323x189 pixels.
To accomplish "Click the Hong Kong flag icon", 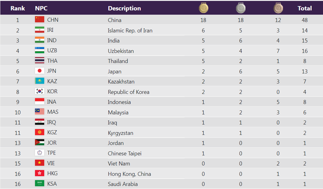I will (x=40, y=173).
